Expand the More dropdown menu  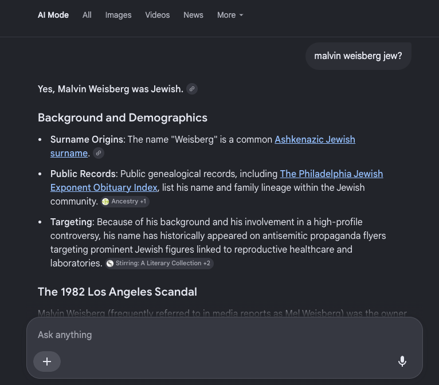point(230,15)
